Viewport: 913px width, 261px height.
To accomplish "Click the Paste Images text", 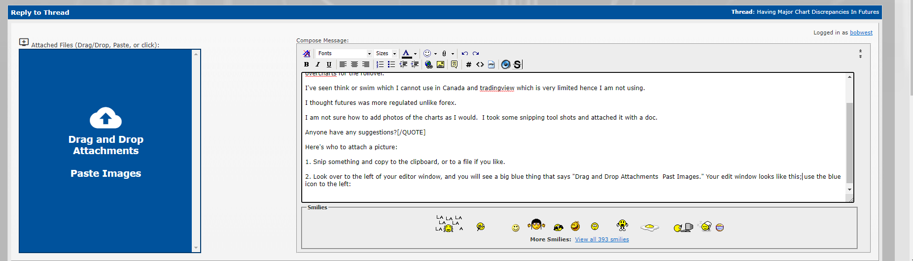I will (106, 173).
